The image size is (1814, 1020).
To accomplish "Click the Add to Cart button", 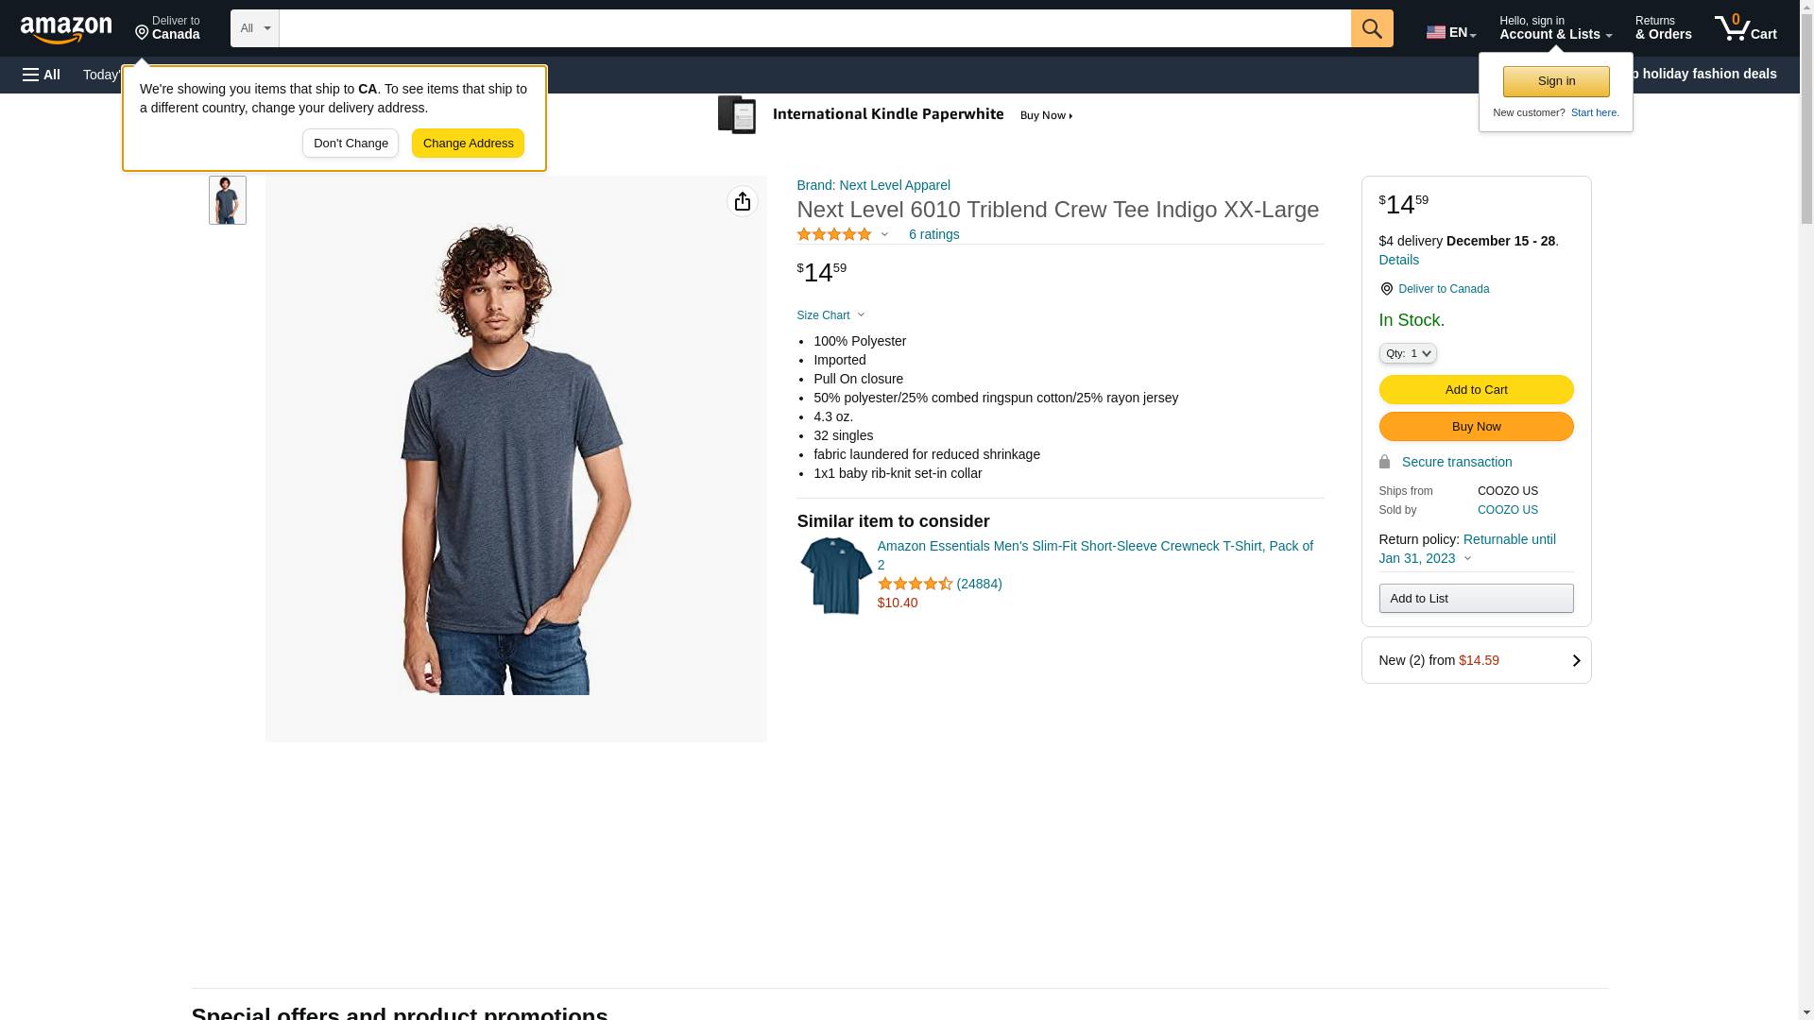I will (1476, 390).
